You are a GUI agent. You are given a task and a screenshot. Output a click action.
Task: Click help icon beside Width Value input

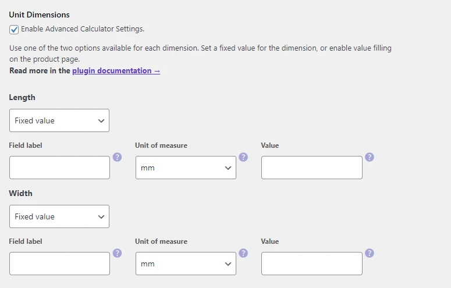pyautogui.click(x=370, y=253)
